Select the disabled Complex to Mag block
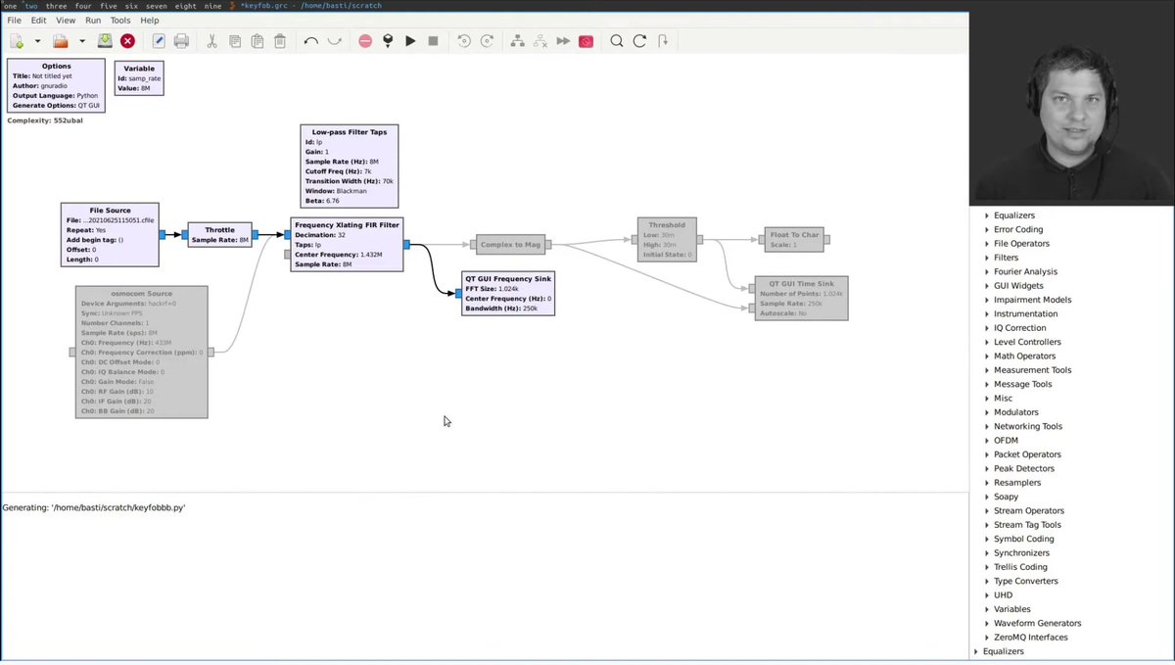Screen dimensions: 1175x665 pyautogui.click(x=510, y=245)
